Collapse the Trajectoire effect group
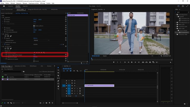The width and height of the screenshot is (190, 107). (x=1, y=18)
